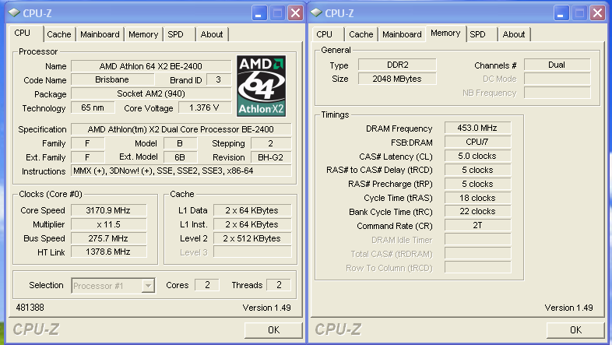
Task: Open Mainboard tab in right window
Action: coord(402,34)
